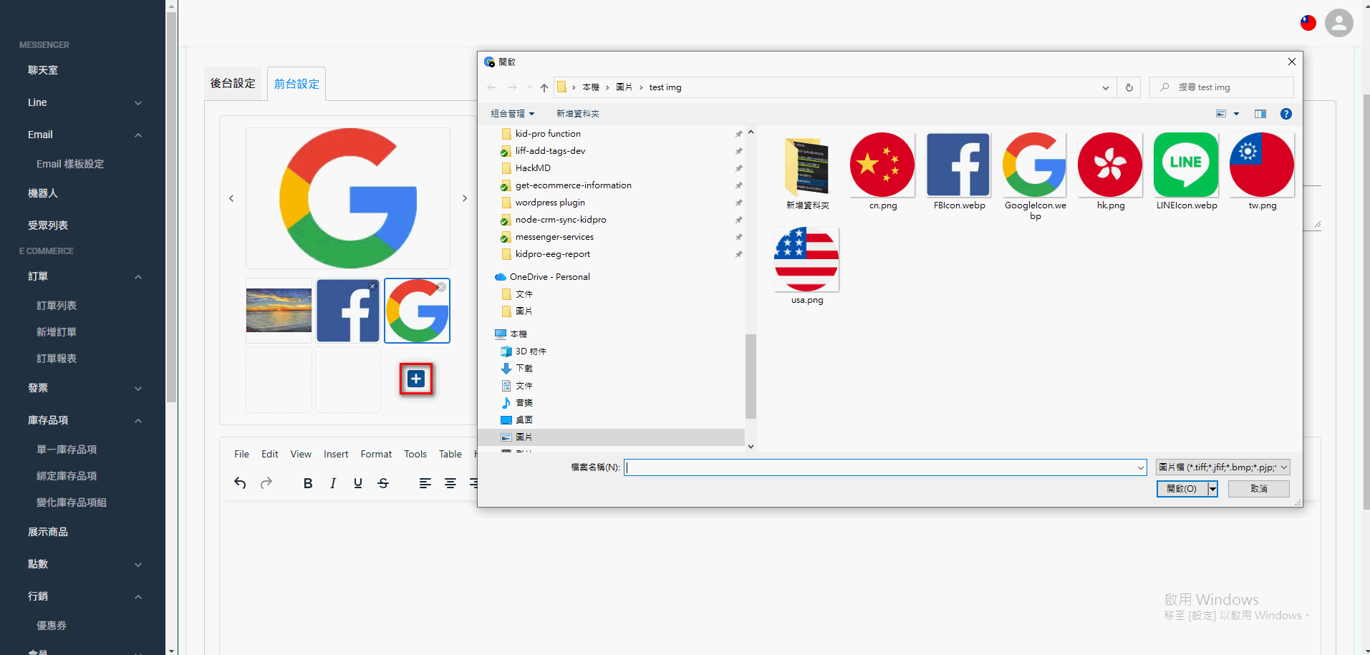1370x655 pixels.
Task: Select OneDrive - Personal in the navigation tree
Action: tap(549, 277)
